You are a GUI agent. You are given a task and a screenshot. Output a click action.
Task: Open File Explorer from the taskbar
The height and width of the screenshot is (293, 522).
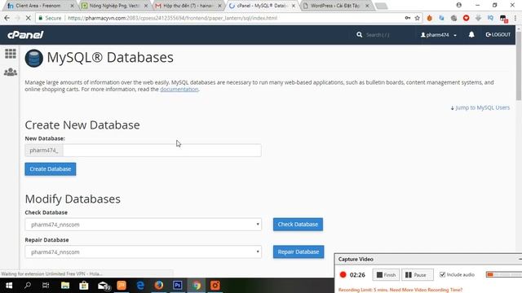65,286
